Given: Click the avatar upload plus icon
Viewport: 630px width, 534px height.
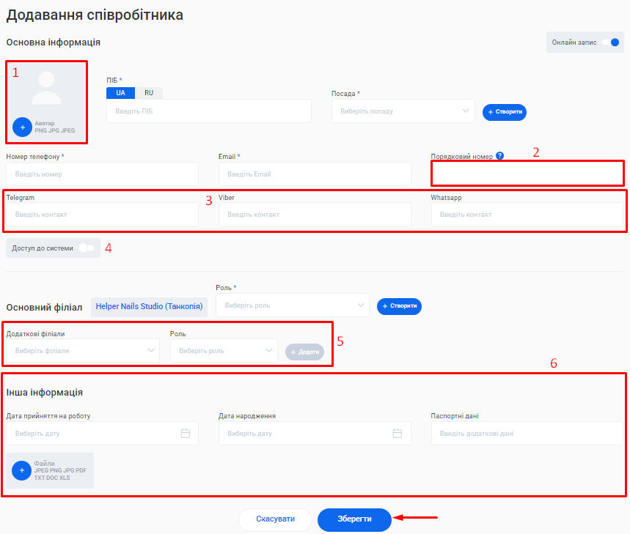Looking at the screenshot, I should coord(23,127).
